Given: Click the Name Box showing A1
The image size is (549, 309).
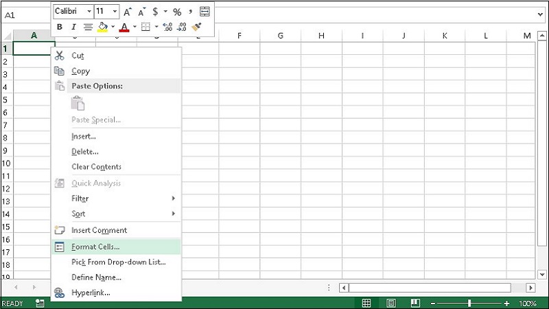Looking at the screenshot, I should pyautogui.click(x=26, y=15).
